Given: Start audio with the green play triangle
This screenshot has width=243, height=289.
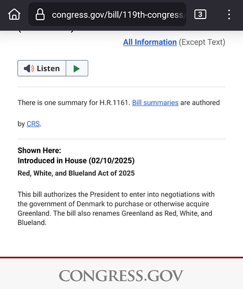Looking at the screenshot, I should coord(77,69).
